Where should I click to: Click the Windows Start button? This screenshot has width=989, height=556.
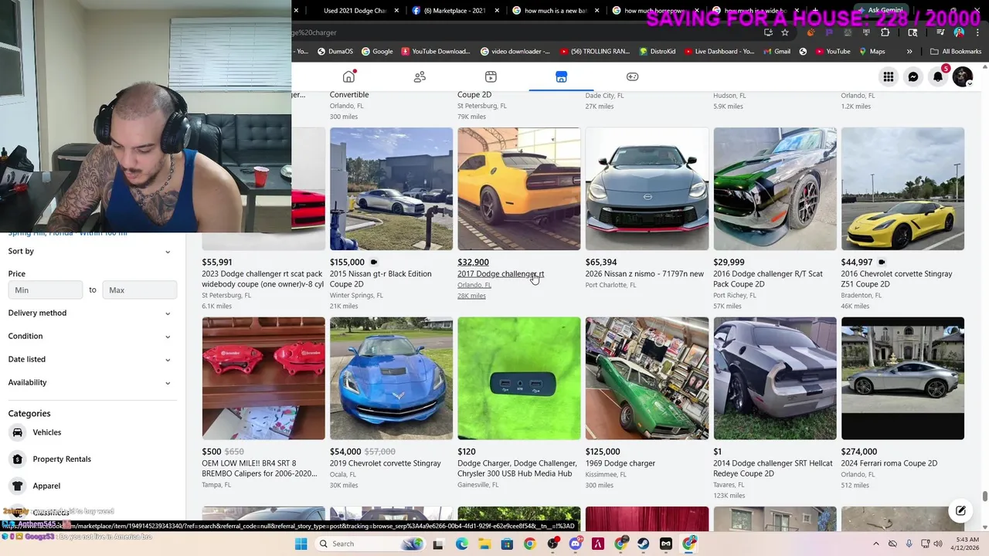pyautogui.click(x=301, y=544)
